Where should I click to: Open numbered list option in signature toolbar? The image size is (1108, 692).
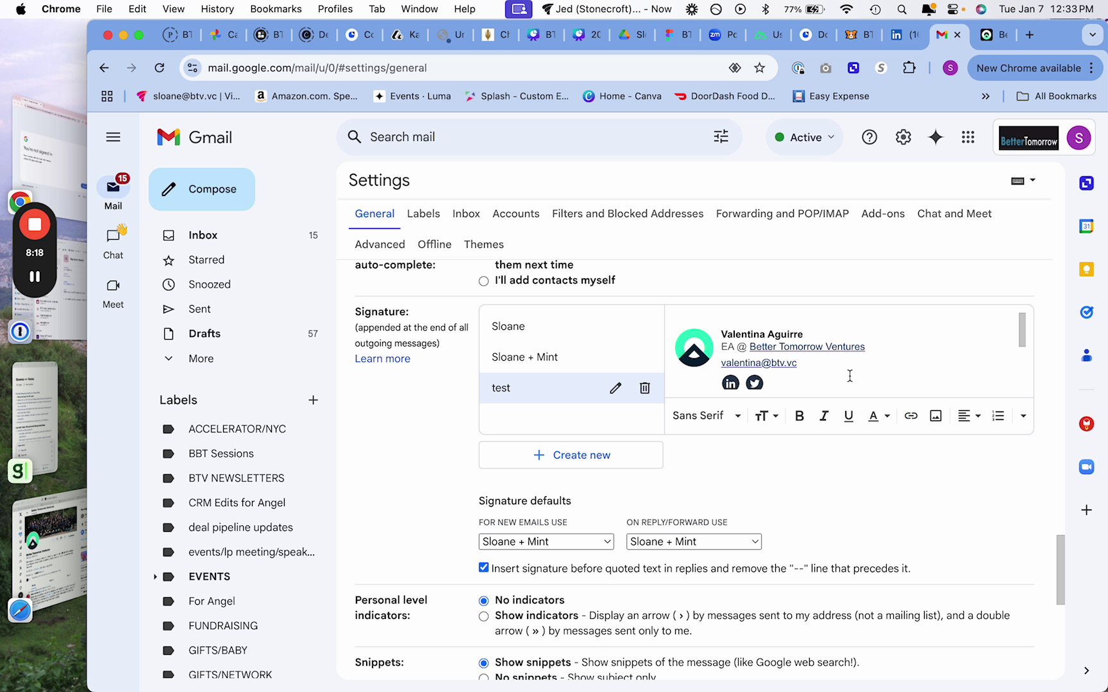coord(998,416)
